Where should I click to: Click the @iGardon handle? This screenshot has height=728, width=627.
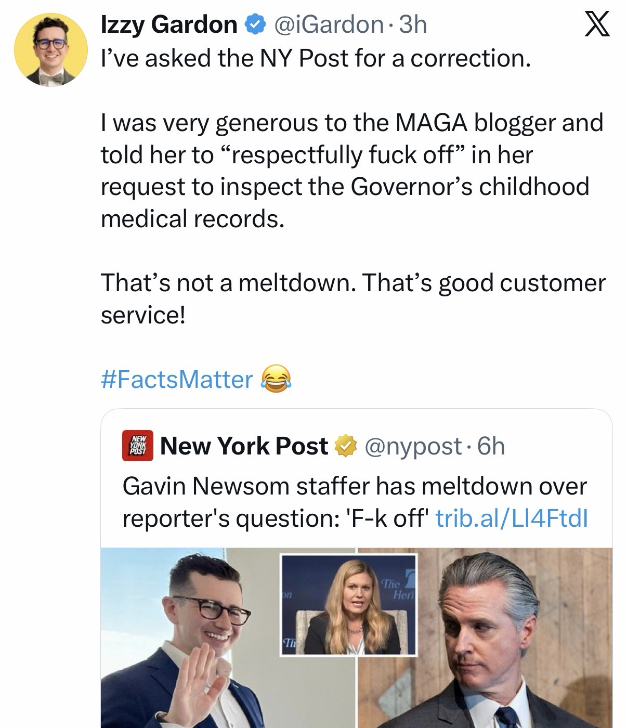pos(329,24)
